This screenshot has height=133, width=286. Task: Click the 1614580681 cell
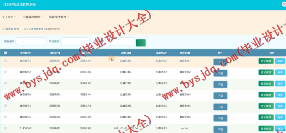[26, 128]
